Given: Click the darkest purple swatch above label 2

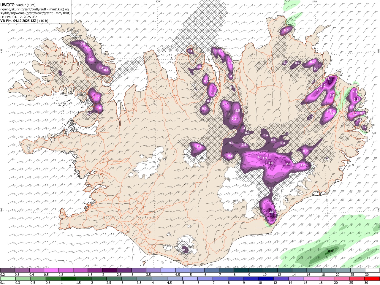Looking at the screenshot, I should pyautogui.click(x=110, y=270).
